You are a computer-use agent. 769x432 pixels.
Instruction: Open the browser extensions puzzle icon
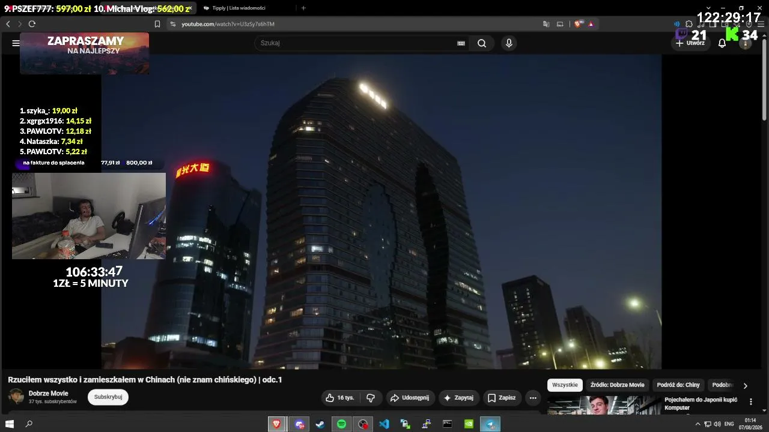pos(689,24)
